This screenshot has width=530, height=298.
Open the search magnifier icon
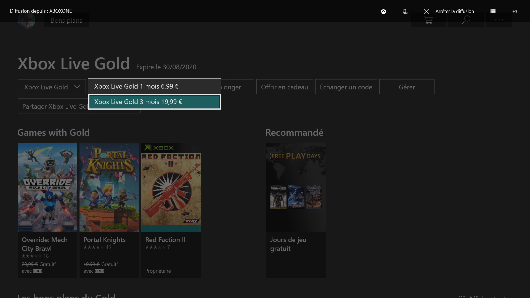point(466,20)
